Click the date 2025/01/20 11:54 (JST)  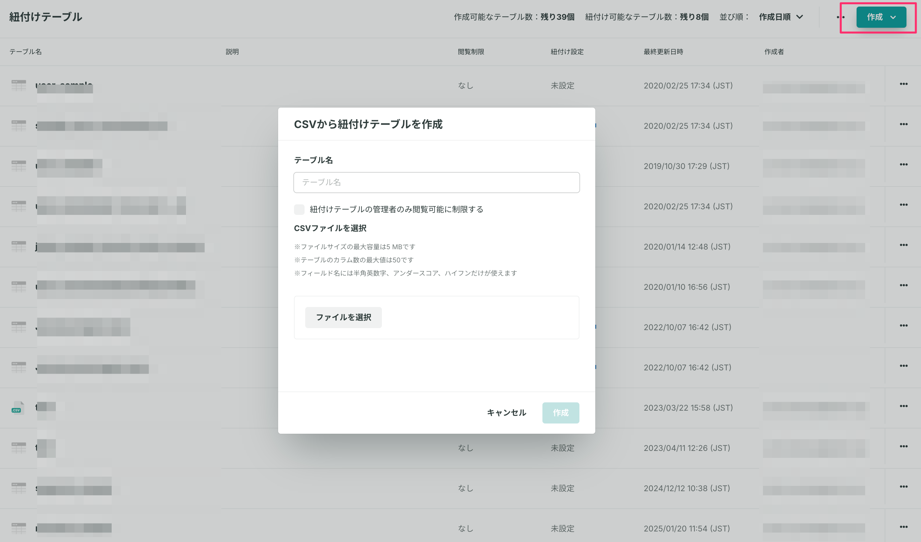point(687,528)
